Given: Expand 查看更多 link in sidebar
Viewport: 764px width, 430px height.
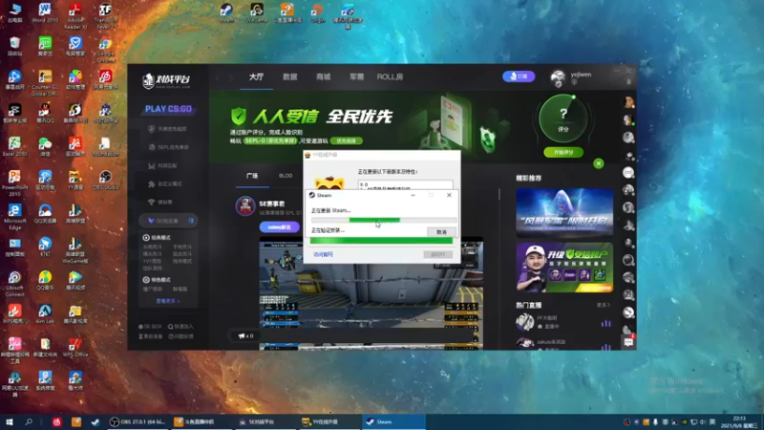Looking at the screenshot, I should 168,301.
